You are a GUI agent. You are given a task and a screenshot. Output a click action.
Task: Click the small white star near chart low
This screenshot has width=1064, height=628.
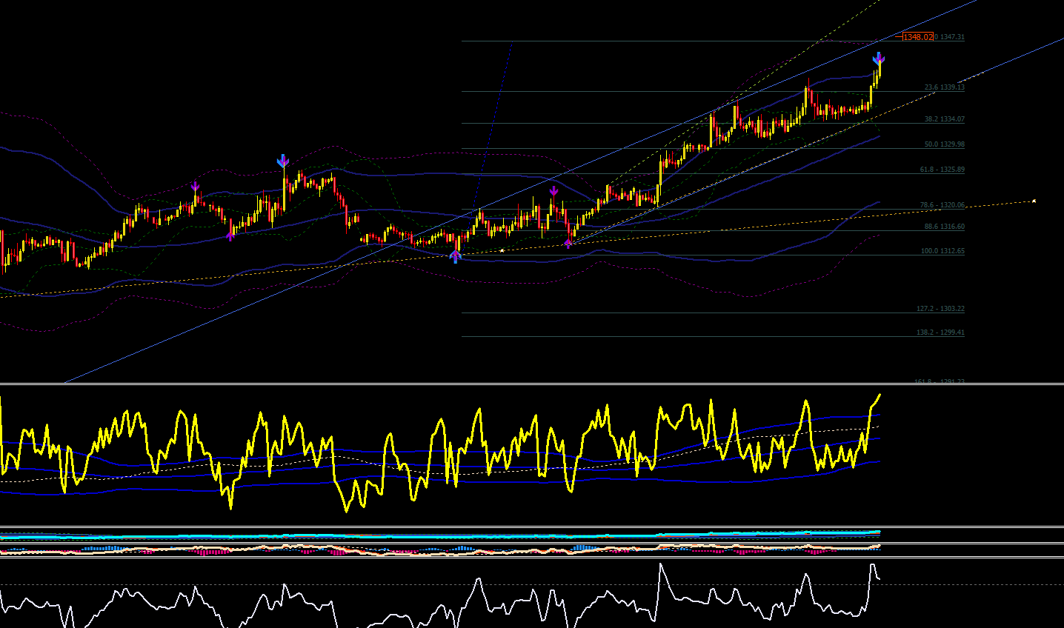(502, 250)
